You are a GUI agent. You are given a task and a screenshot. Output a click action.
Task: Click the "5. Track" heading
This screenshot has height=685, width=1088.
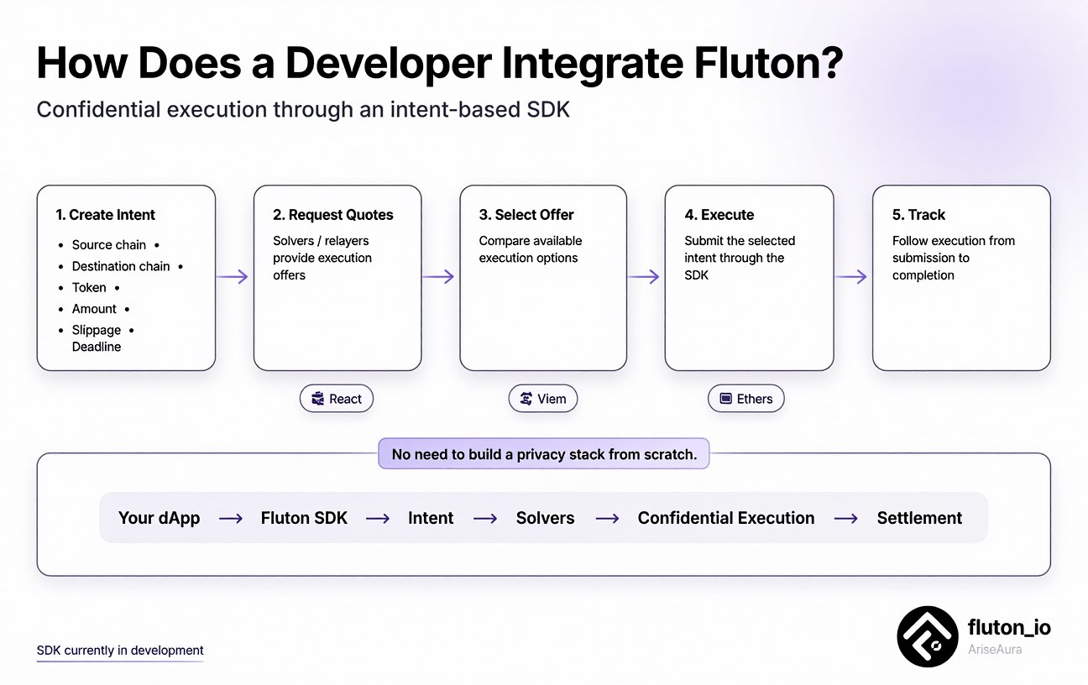[919, 215]
